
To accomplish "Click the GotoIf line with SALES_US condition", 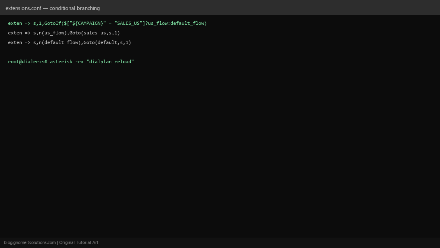I will point(107,23).
